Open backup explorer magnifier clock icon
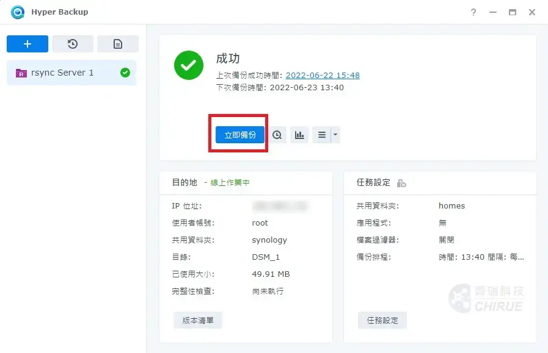Screen dimensions: 548x353 coord(277,135)
